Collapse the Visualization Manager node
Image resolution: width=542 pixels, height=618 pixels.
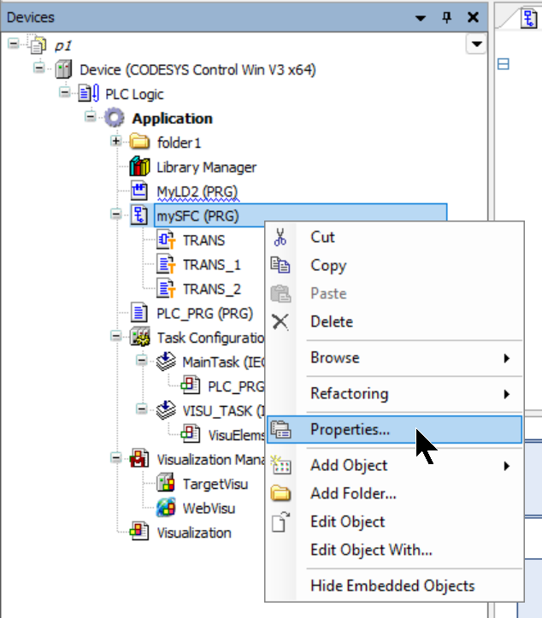(115, 457)
